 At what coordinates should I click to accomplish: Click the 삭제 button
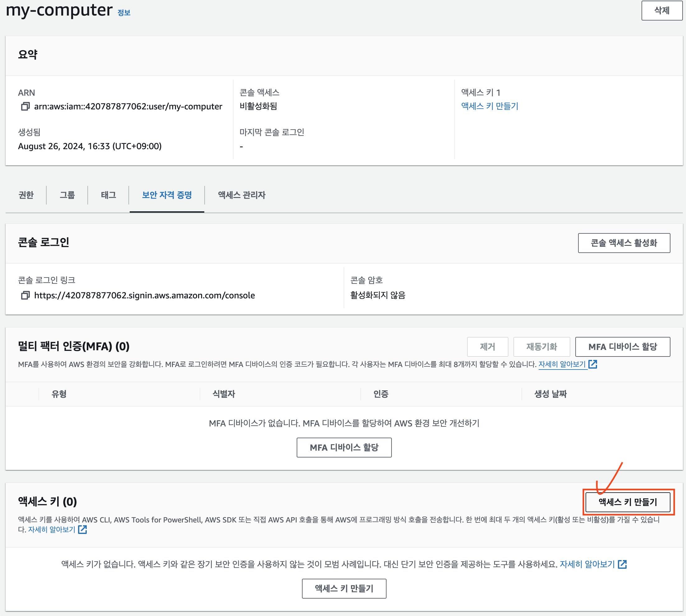(662, 11)
